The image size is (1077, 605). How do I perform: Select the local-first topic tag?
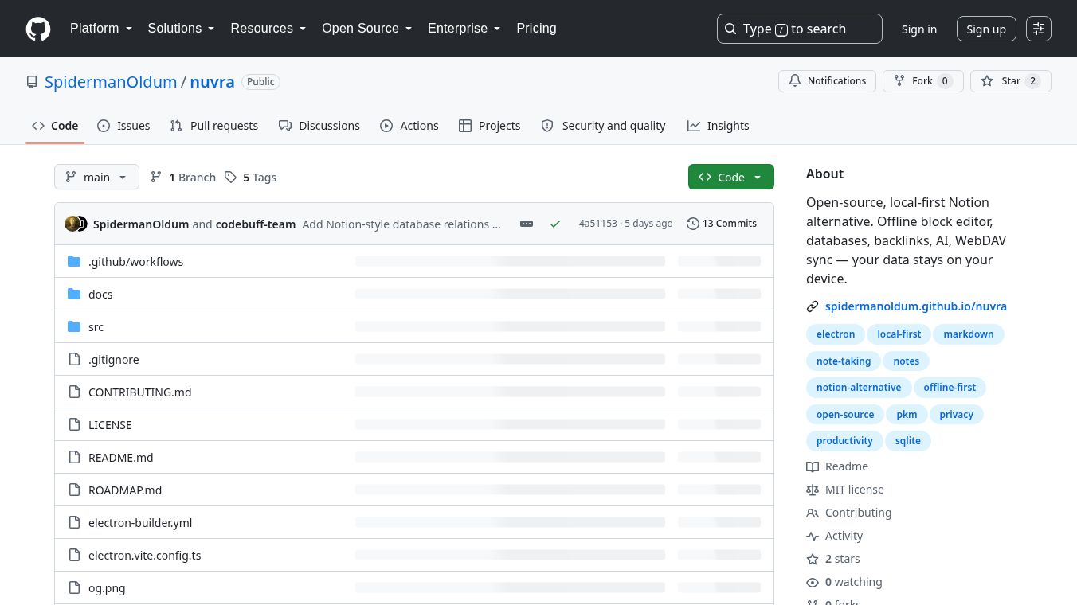click(x=899, y=334)
